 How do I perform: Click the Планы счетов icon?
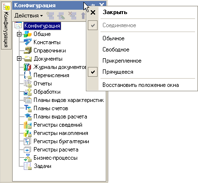[28, 108]
